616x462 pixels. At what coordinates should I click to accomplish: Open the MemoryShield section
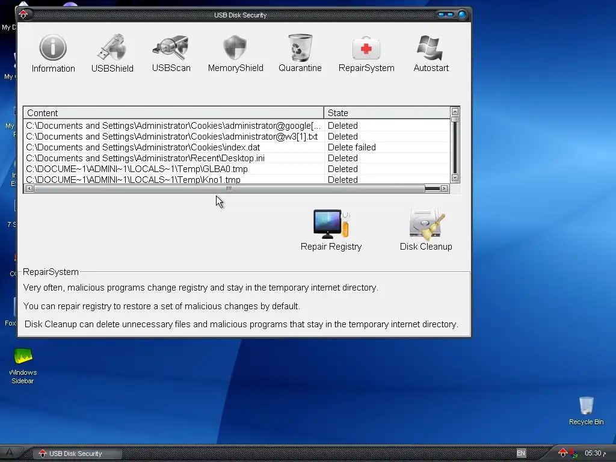(x=235, y=54)
